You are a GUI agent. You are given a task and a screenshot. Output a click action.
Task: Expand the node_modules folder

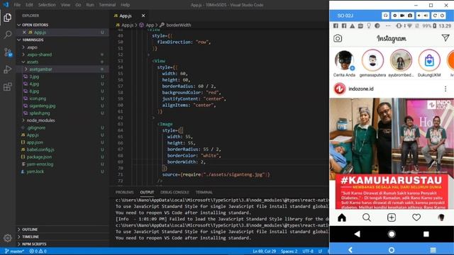pyautogui.click(x=62, y=120)
